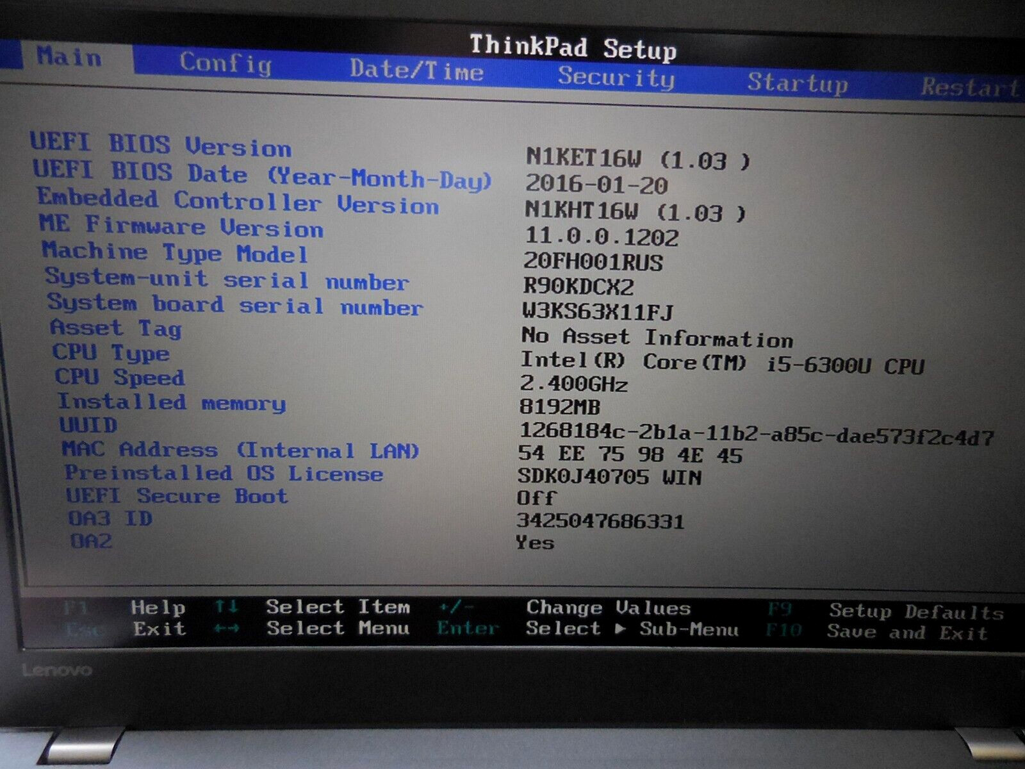Click the left/right arrows key hint
1025x769 pixels.
pos(227,629)
